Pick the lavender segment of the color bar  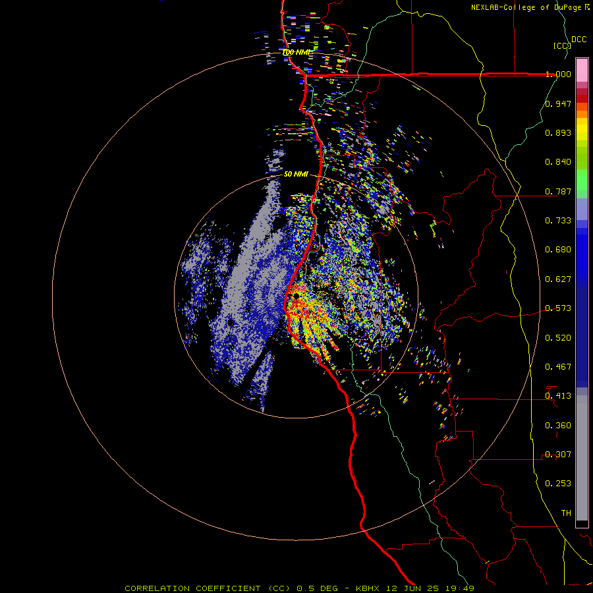tap(582, 210)
